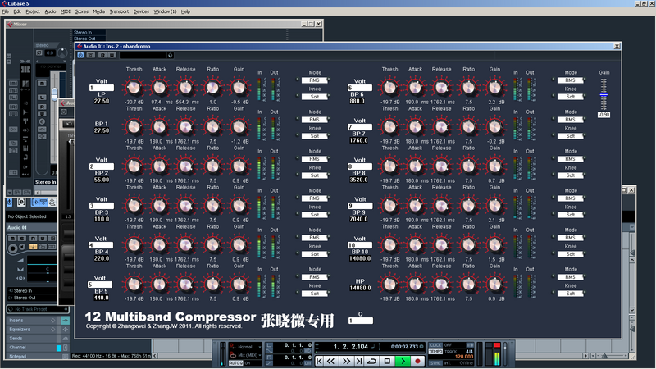This screenshot has width=656, height=369.
Task: Select RMS mode for LP band
Action: (315, 80)
